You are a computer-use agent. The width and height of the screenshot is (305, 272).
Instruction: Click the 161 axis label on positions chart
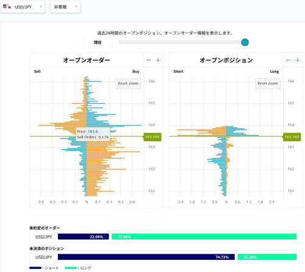pos(291,191)
